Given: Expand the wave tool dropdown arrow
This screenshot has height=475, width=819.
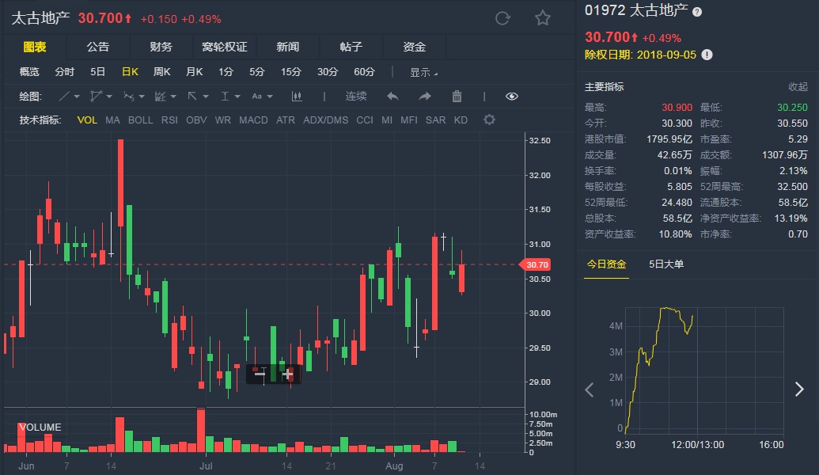Looking at the screenshot, I should click(142, 97).
